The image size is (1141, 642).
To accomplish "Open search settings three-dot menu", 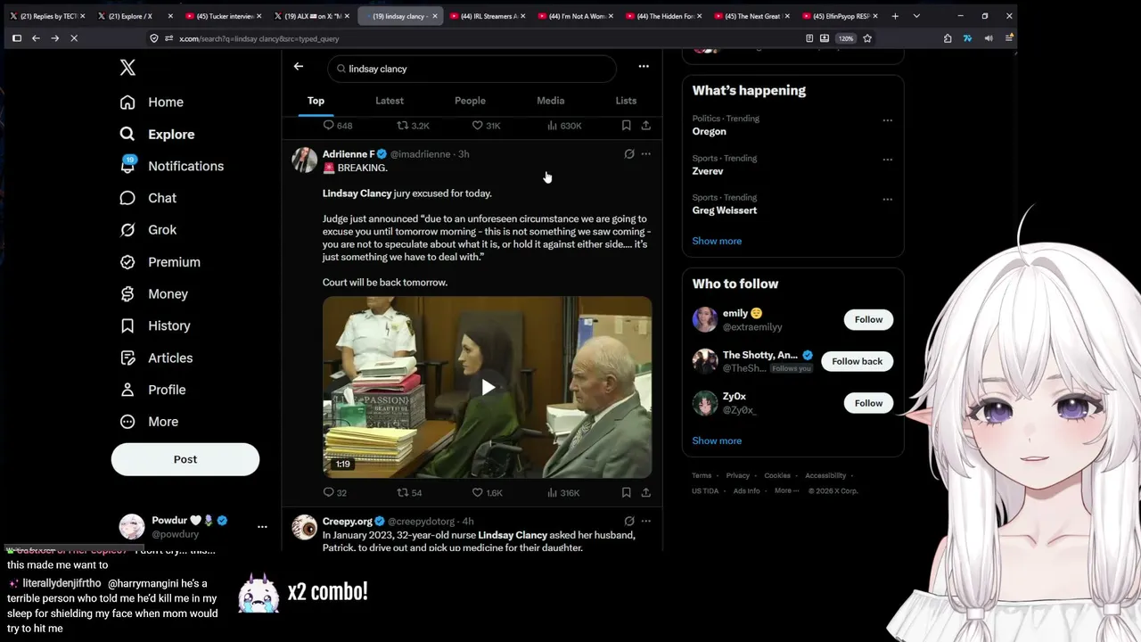I will (644, 66).
